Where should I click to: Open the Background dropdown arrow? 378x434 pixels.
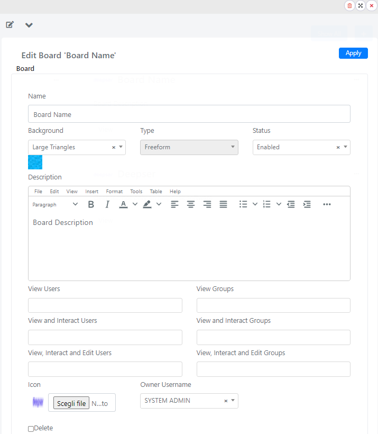(121, 147)
